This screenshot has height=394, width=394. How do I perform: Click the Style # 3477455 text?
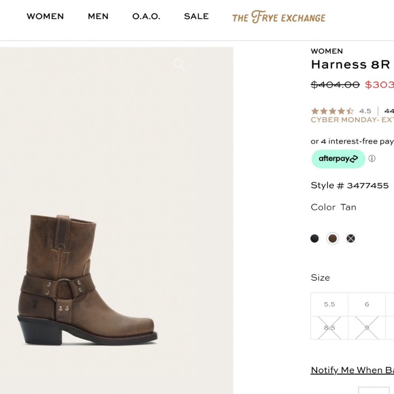coord(349,186)
